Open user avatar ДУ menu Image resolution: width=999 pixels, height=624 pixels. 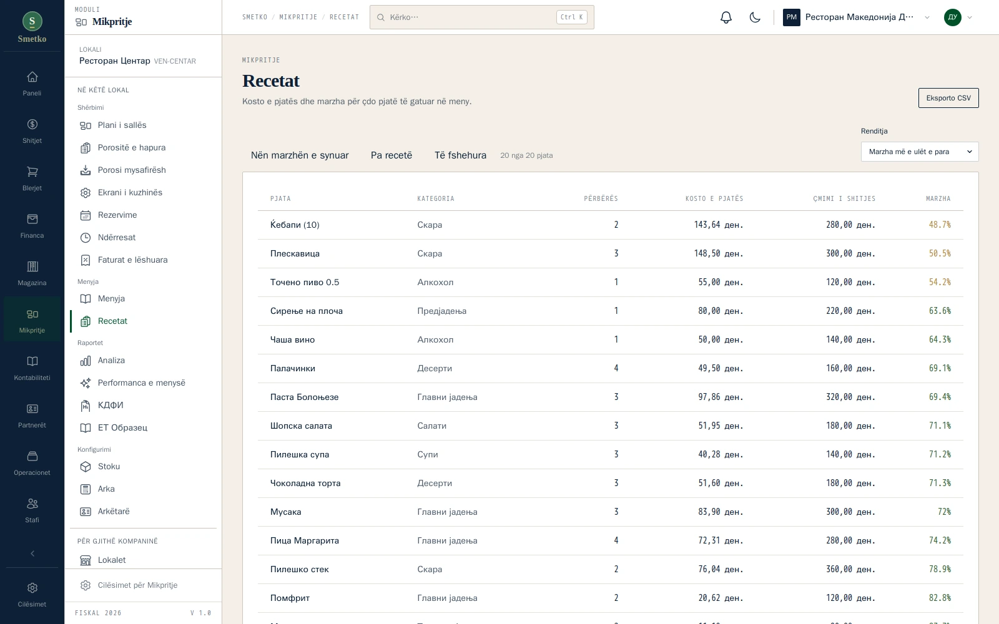[x=958, y=17]
